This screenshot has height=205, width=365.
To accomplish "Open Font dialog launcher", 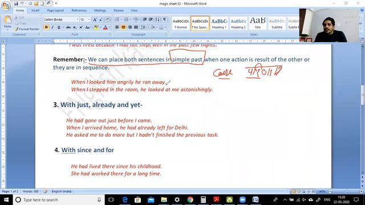I will click(x=110, y=34).
